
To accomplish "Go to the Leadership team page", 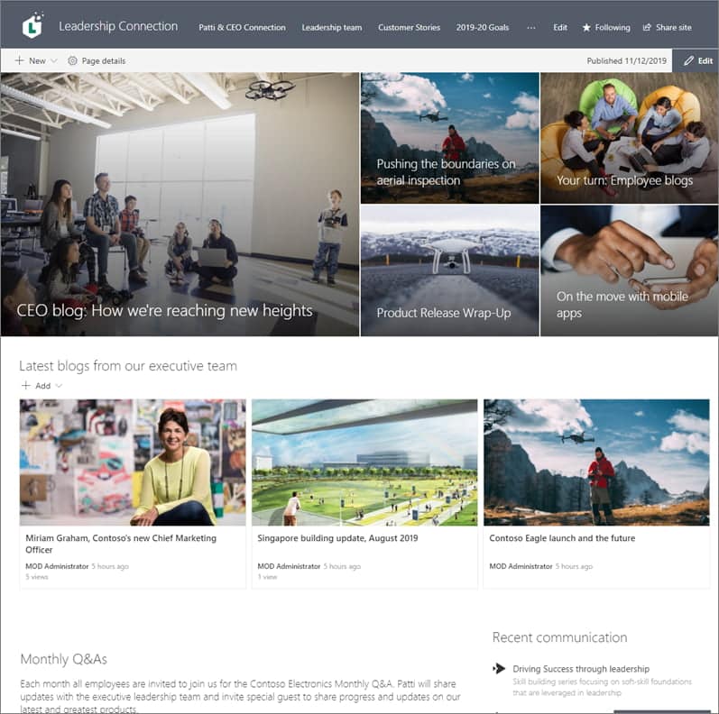I will point(331,28).
